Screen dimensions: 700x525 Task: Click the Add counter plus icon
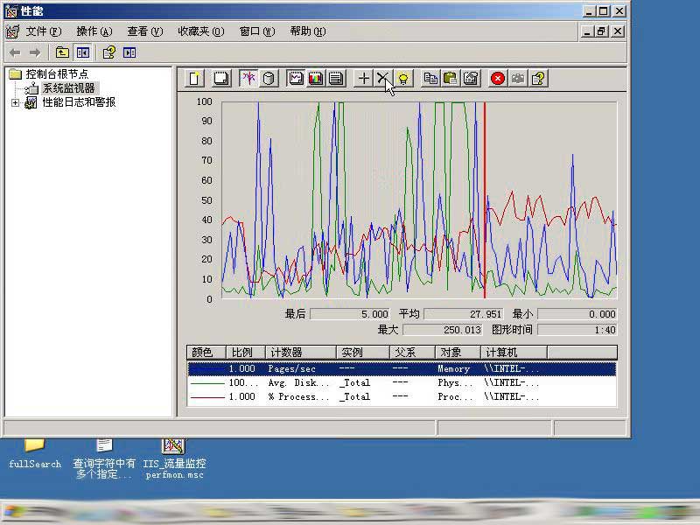pyautogui.click(x=364, y=79)
